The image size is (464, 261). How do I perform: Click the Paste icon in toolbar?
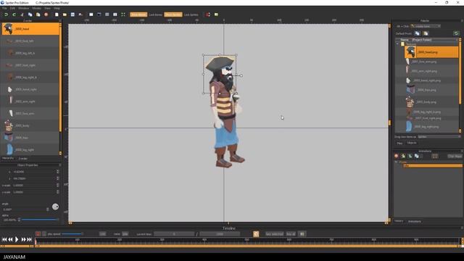tap(38, 14)
